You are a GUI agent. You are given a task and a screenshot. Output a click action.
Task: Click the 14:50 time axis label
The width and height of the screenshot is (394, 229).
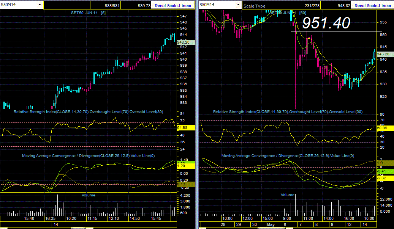point(134,218)
